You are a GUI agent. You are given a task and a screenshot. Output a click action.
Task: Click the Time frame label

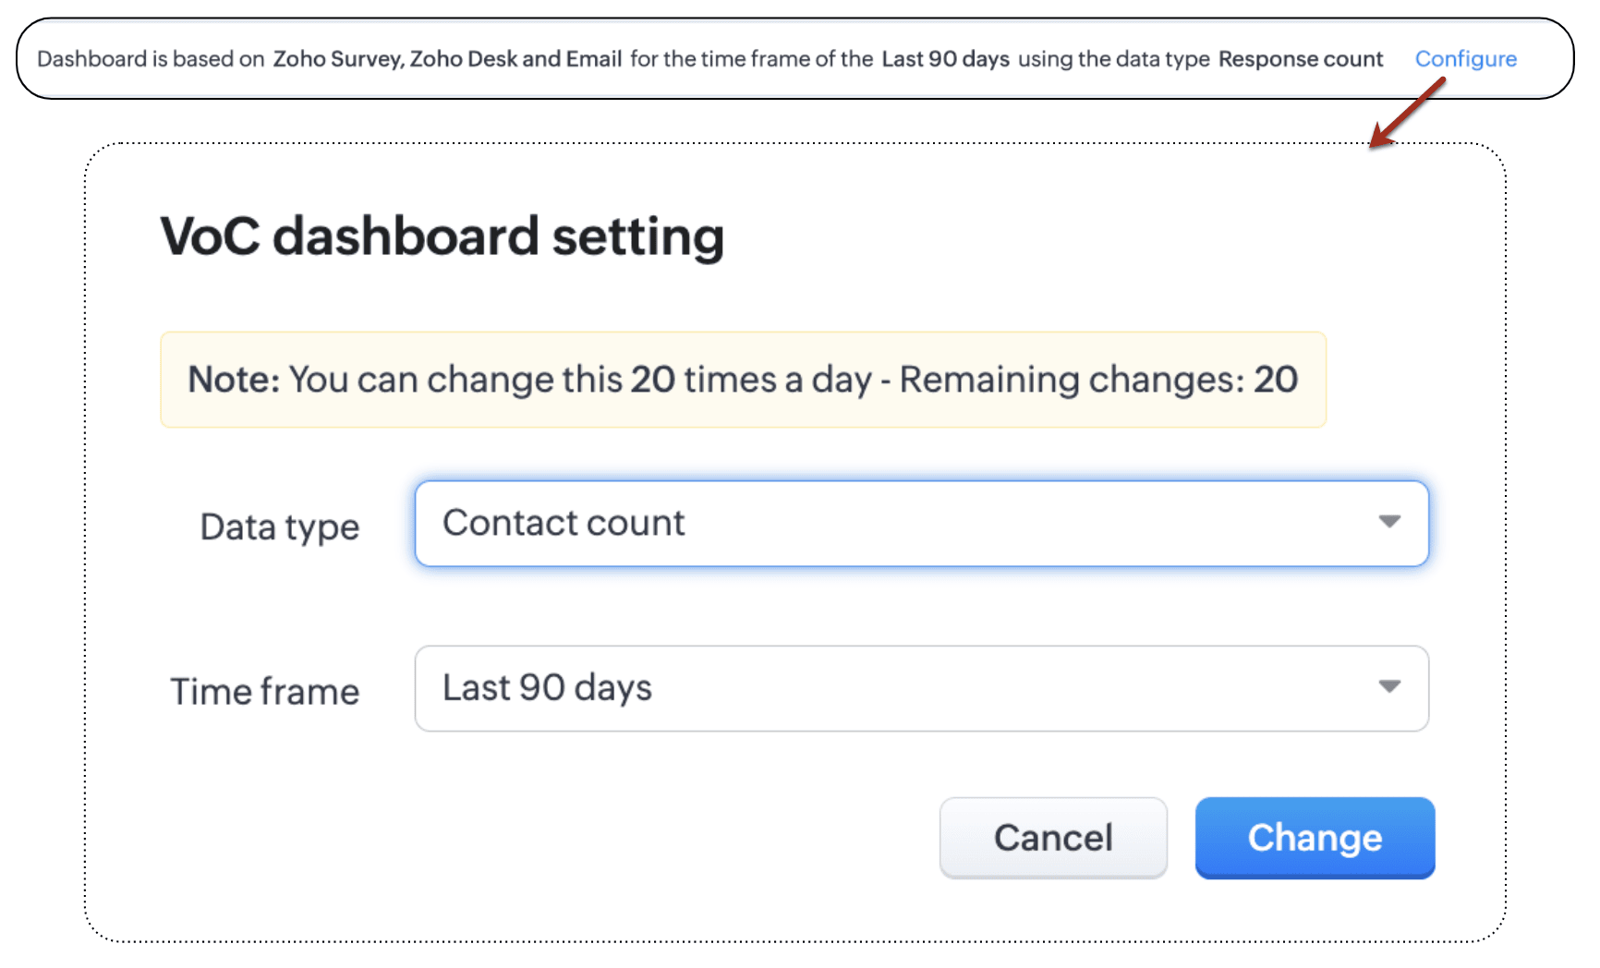tap(264, 691)
